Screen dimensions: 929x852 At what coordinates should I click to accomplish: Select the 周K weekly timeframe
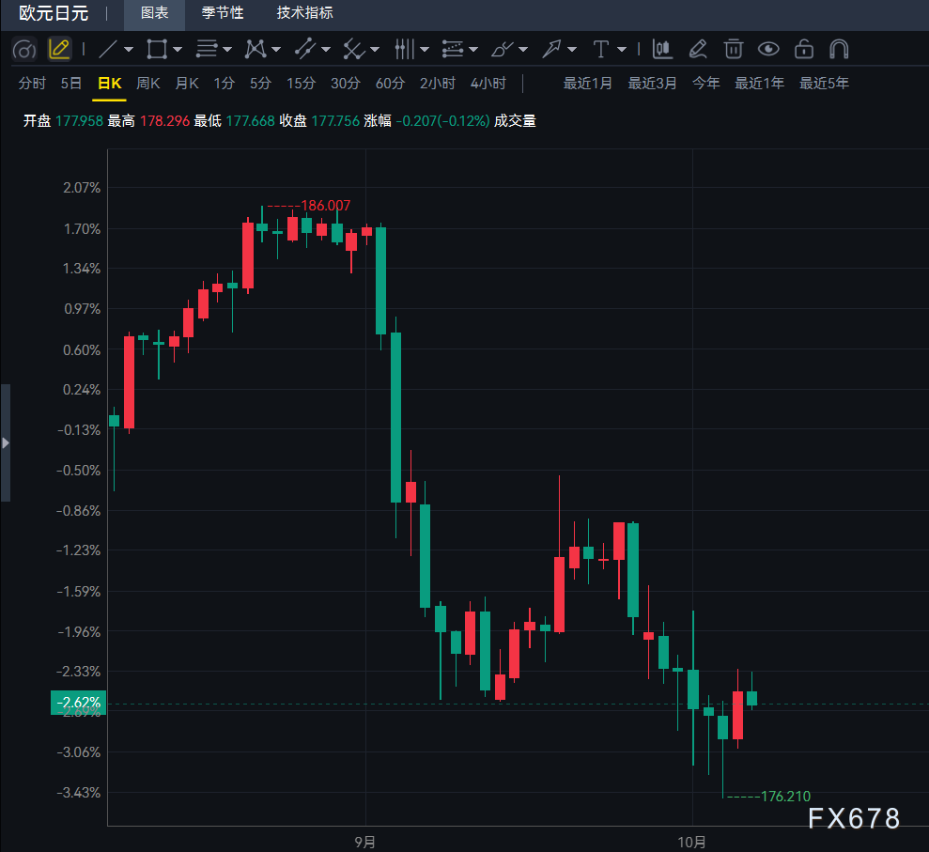point(148,83)
